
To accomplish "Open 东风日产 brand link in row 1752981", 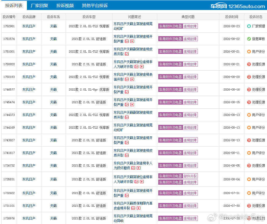I will 29,26.
